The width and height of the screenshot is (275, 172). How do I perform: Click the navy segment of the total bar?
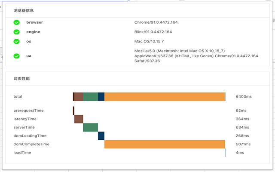[101, 97]
